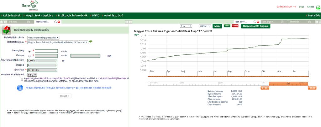321x127 pixels.
Task: Close the Befektetési tab with red X
Action: [x=59, y=22]
